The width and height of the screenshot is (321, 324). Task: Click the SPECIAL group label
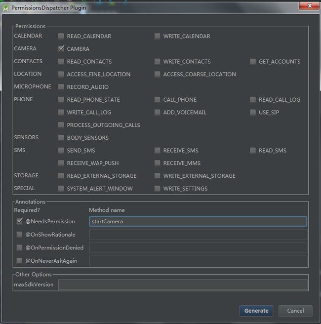(24, 188)
